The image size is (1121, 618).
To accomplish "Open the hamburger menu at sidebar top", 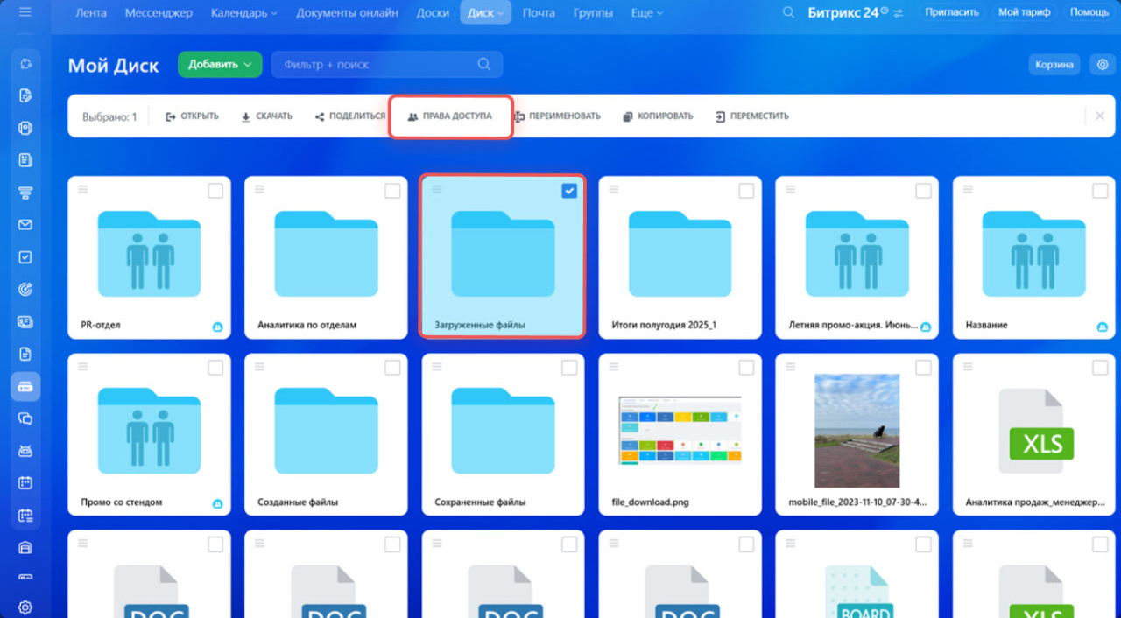I will click(x=25, y=12).
